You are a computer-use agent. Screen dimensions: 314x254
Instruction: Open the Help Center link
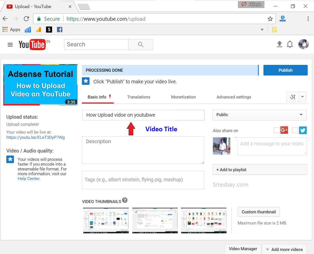pyautogui.click(x=29, y=179)
